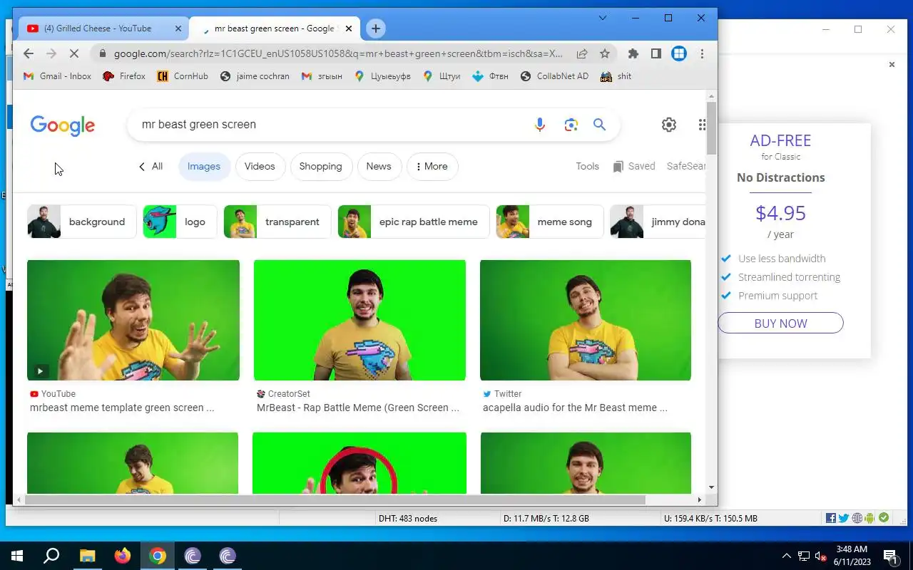The height and width of the screenshot is (570, 913).
Task: Click DHT: 483 nodes status text
Action: click(408, 519)
